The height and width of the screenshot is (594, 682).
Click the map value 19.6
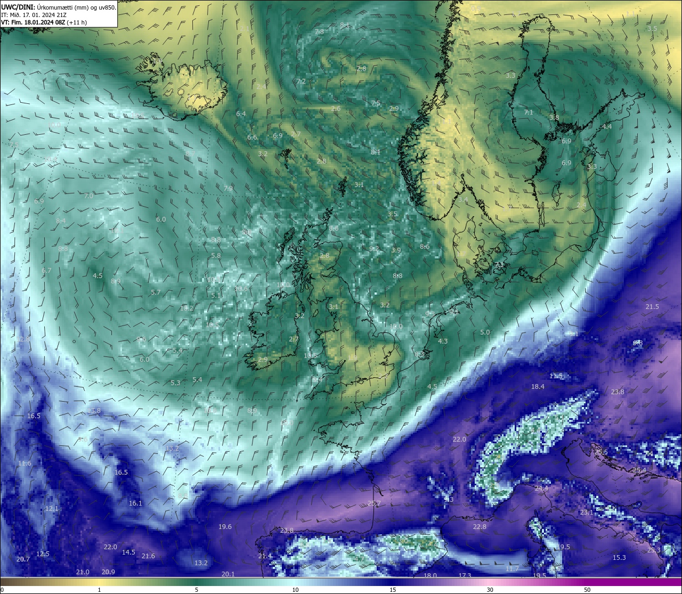pyautogui.click(x=225, y=526)
